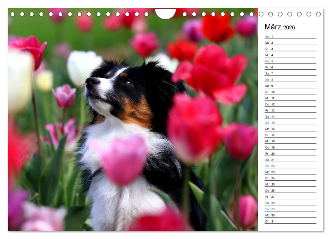
Task: Choose the So 29 date row
Action: [290, 209]
